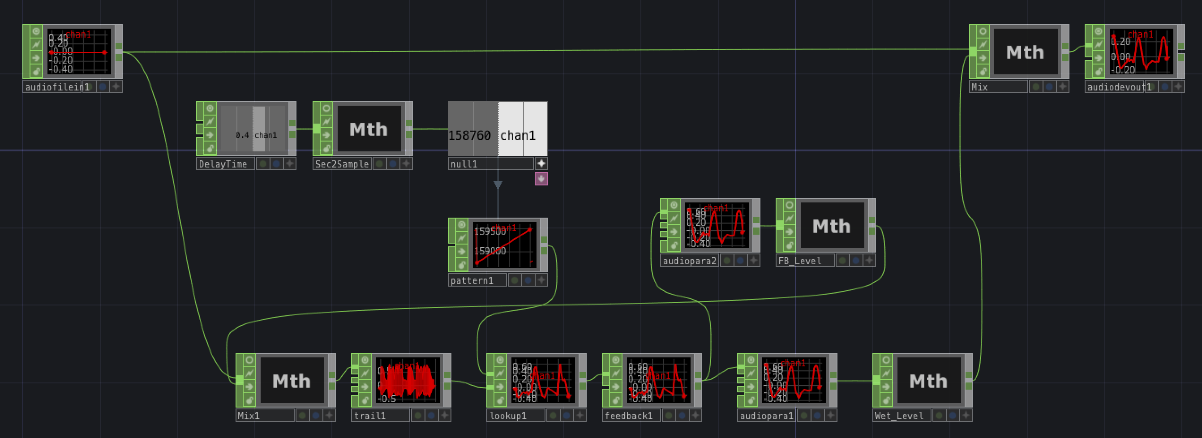Toggle the plus flag under lookup1
Viewport: 1202px width, 438px height.
(580, 415)
